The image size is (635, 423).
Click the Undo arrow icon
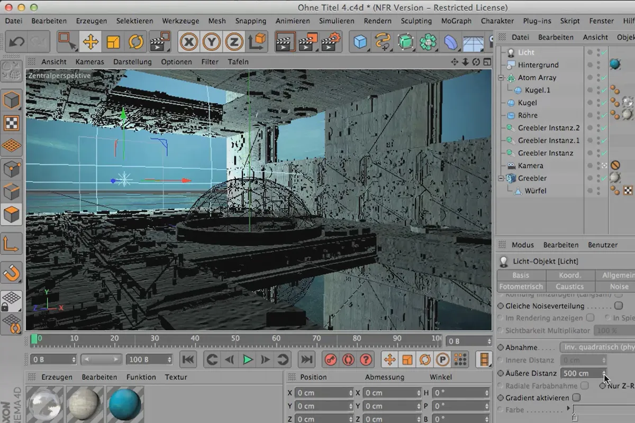(16, 42)
